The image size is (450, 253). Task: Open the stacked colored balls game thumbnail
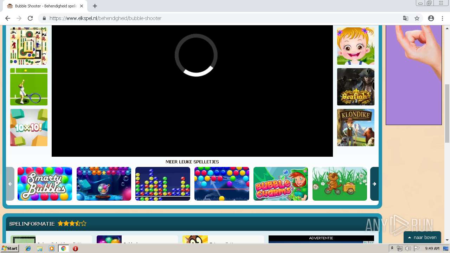(163, 184)
